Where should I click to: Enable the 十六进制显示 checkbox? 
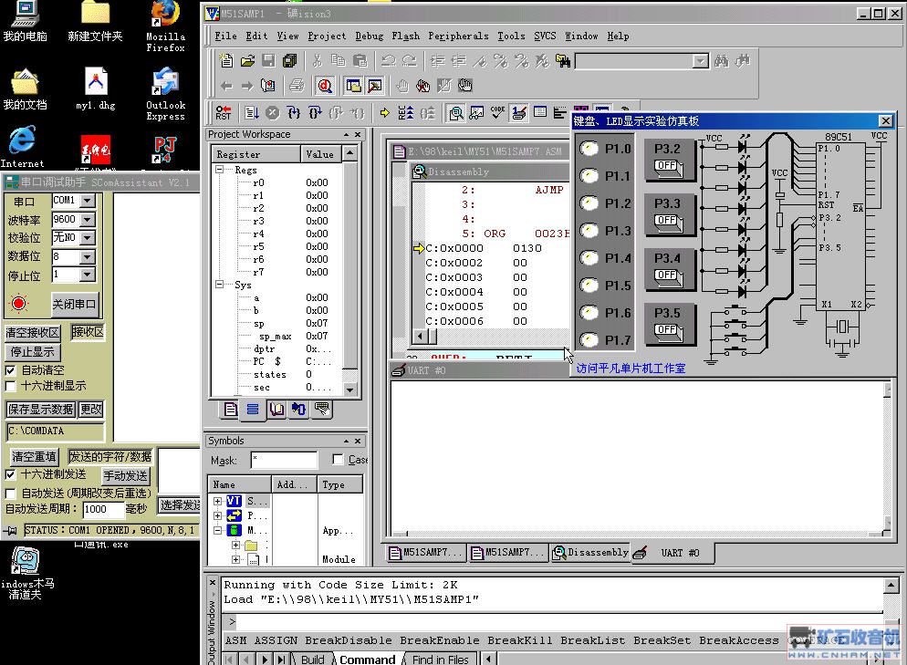click(x=11, y=386)
